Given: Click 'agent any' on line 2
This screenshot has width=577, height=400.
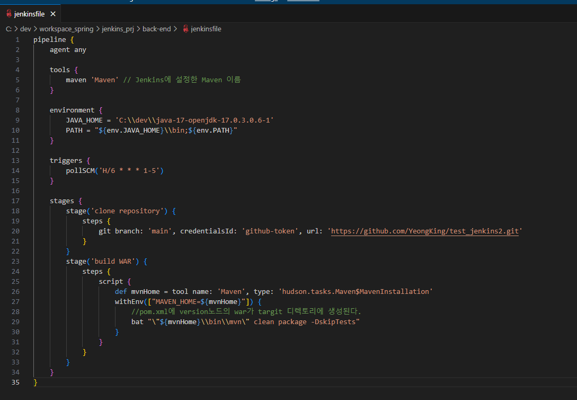Looking at the screenshot, I should (68, 50).
